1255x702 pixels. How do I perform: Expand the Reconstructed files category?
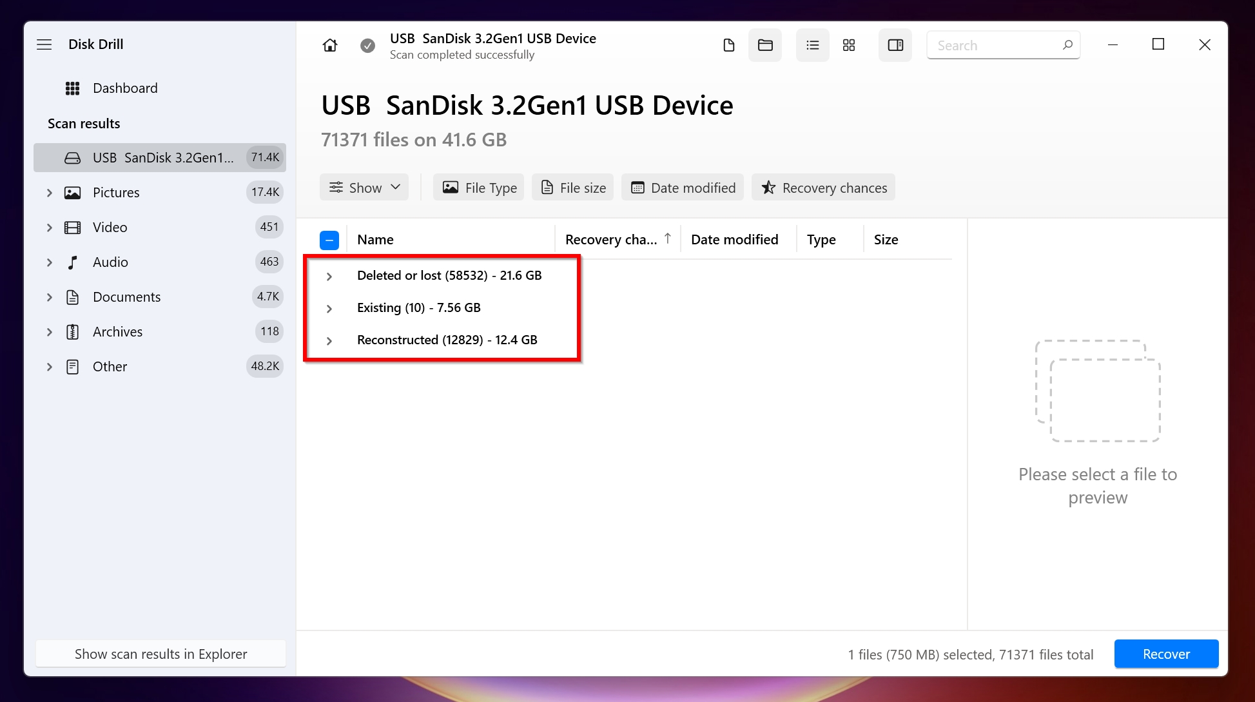[328, 340]
